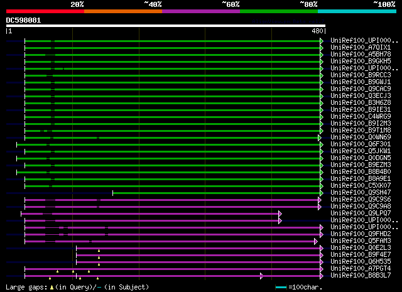Image resolution: width=402 pixels, height=292 pixels.
Task: Select the UniRef100_B9F4E7 label
Action: coord(361,255)
